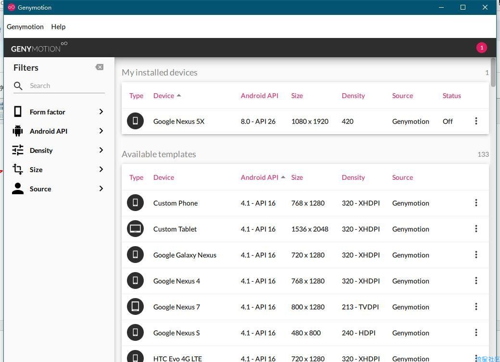Click the 1536 x 2048 size cell

(310, 229)
